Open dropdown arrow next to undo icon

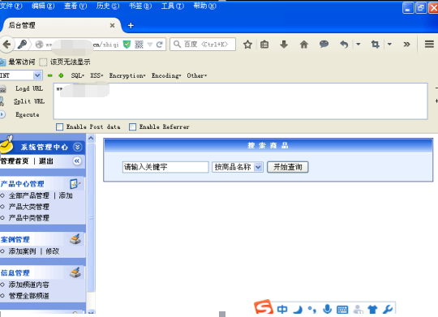tap(359, 44)
